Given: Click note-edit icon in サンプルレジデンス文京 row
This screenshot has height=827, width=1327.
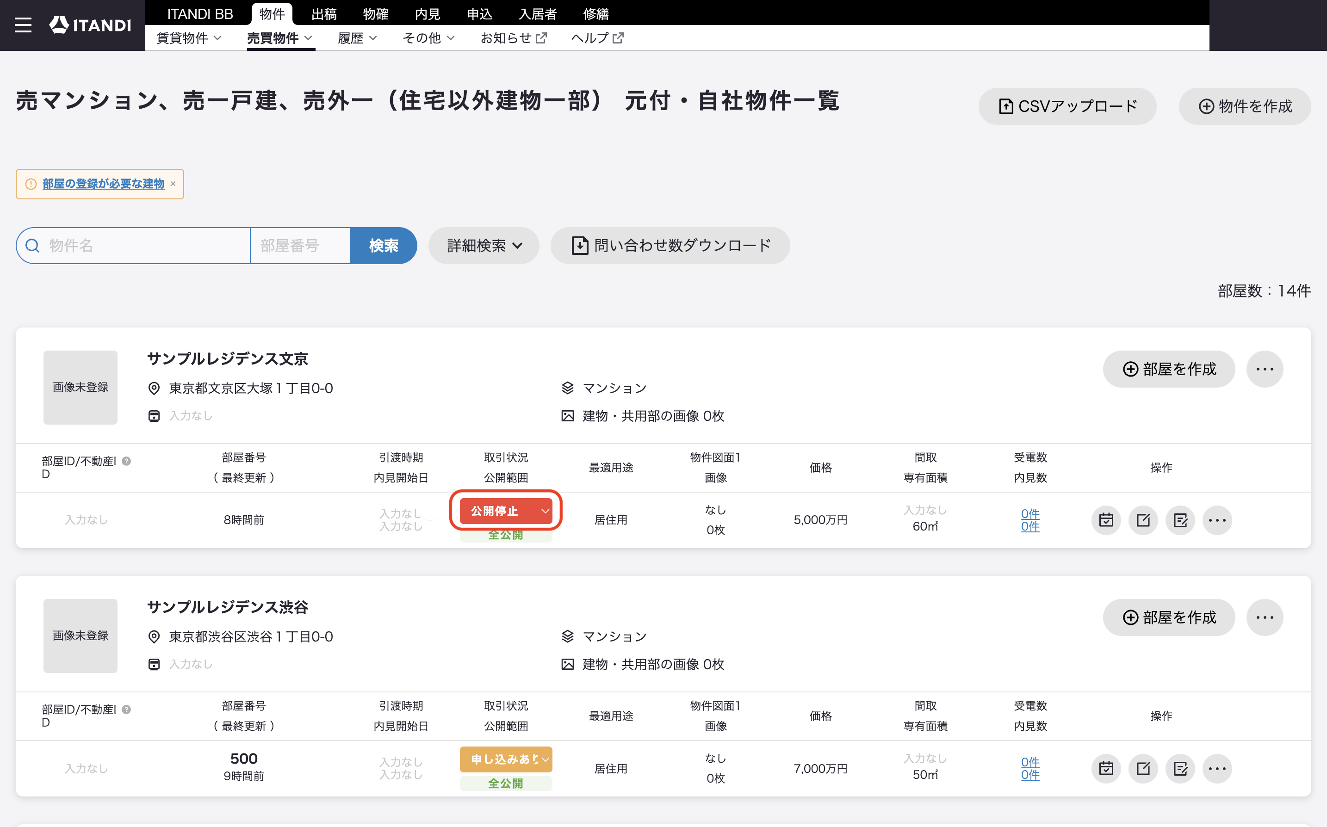Looking at the screenshot, I should [1180, 519].
